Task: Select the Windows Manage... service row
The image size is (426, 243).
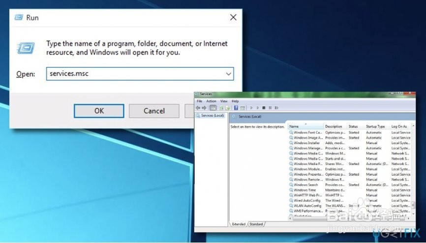Action: (x=350, y=149)
